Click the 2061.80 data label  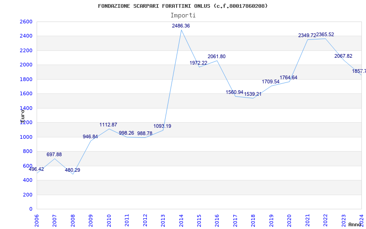[216, 56]
